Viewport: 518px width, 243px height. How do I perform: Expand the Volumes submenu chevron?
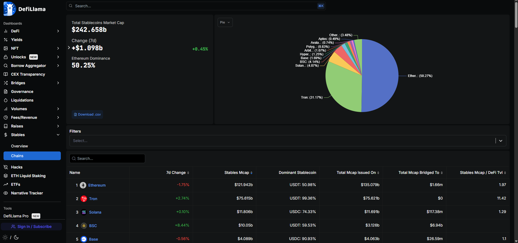point(58,109)
